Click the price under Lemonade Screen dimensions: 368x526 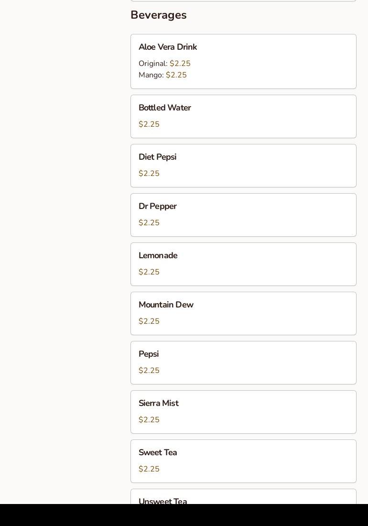pyautogui.click(x=149, y=272)
